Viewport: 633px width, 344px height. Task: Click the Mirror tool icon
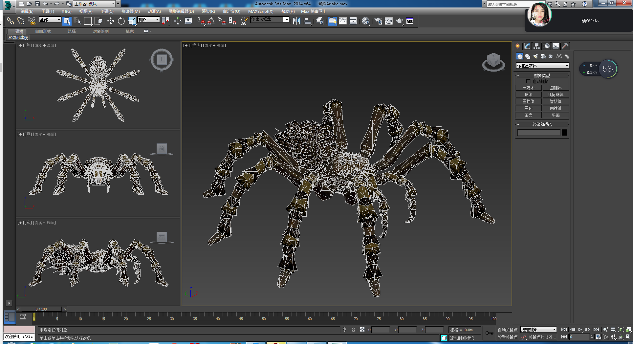(297, 21)
